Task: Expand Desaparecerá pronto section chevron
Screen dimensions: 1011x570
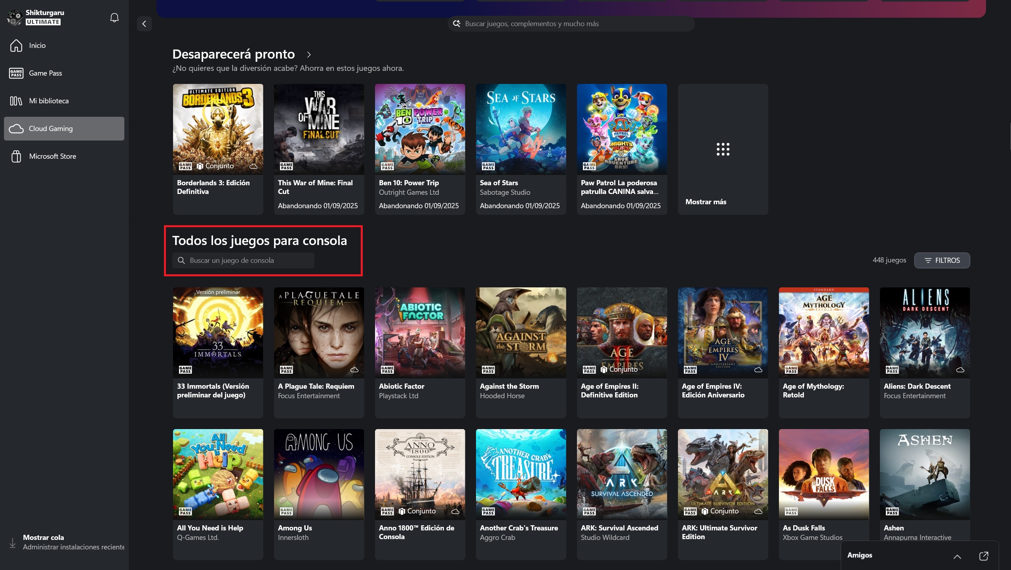Action: [309, 55]
